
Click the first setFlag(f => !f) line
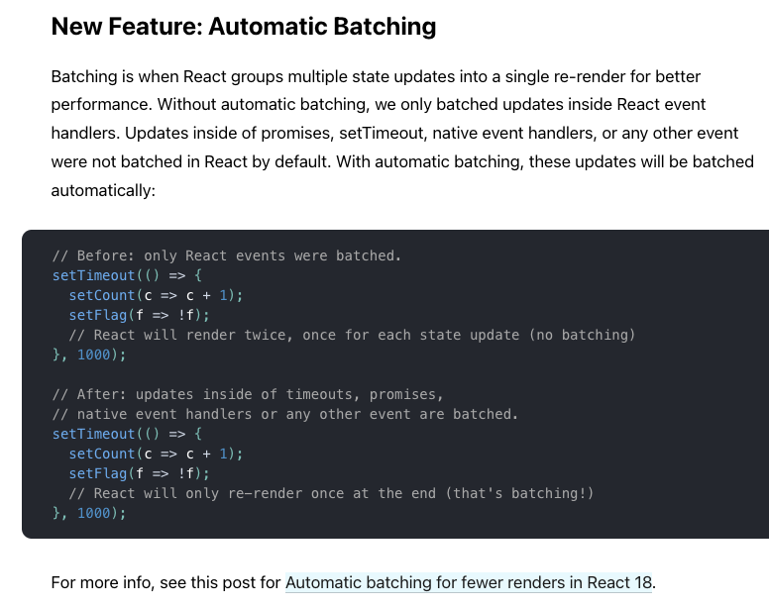140,315
